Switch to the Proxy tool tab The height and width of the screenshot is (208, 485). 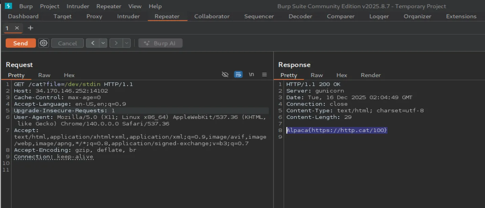pyautogui.click(x=94, y=16)
